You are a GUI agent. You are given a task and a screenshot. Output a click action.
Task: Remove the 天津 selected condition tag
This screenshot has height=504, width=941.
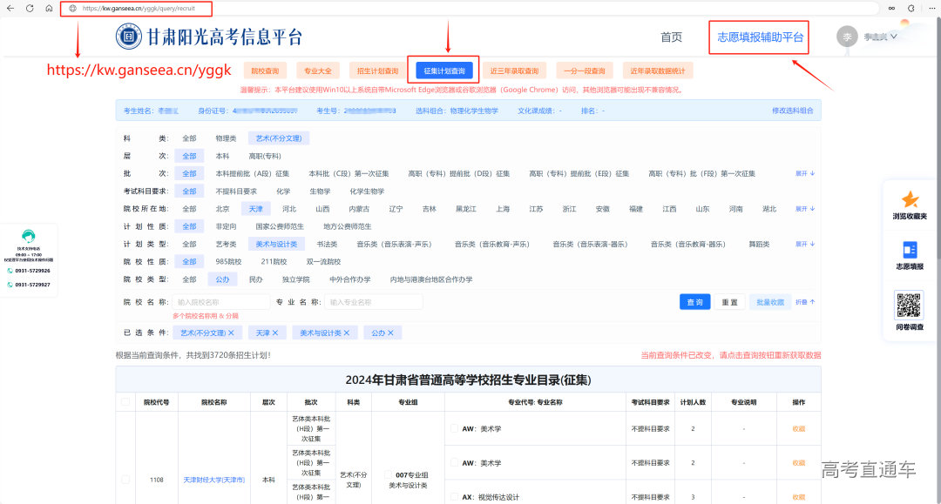pos(274,333)
